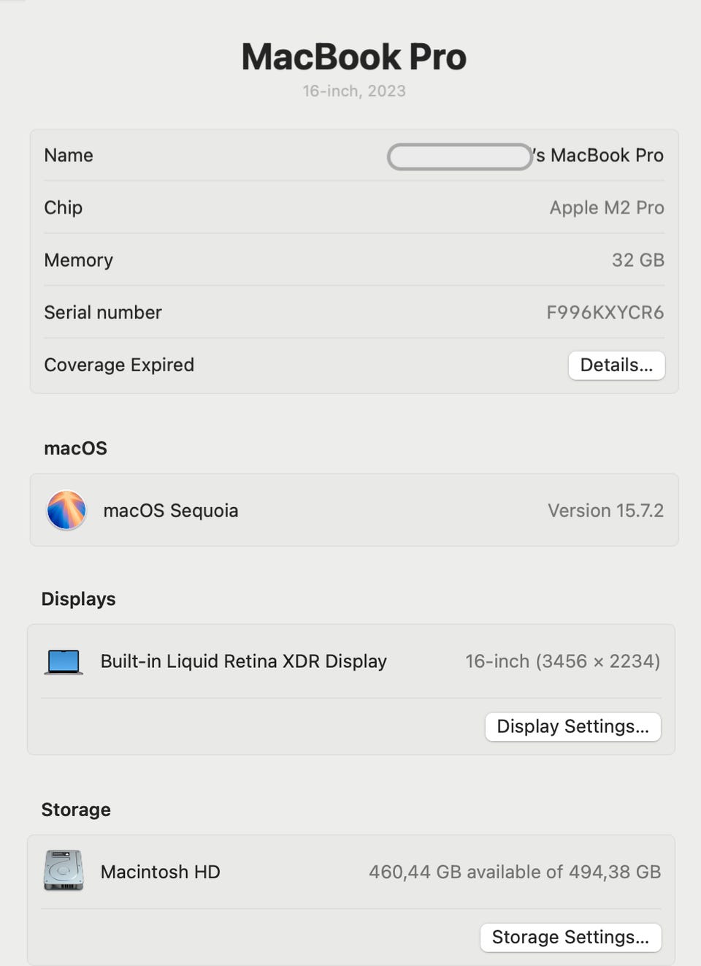Click the macOS Version 15.7.2 text
This screenshot has height=966, width=701.
[605, 511]
